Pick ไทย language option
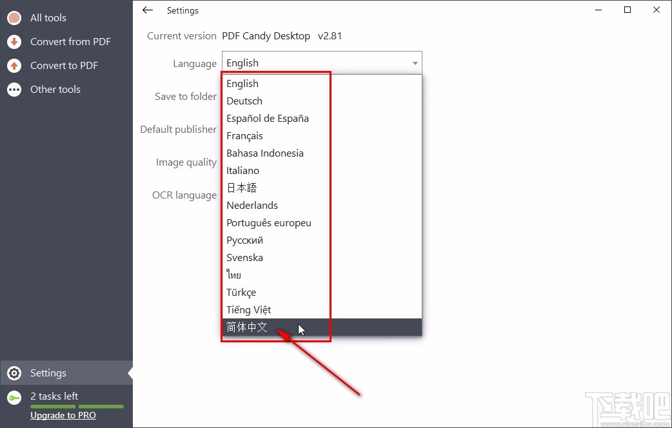This screenshot has width=672, height=428. point(322,275)
